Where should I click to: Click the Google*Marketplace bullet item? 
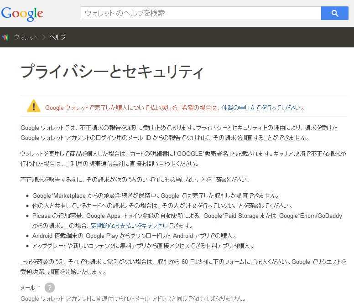156,196
